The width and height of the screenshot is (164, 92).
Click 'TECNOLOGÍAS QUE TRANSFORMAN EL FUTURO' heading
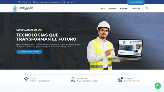click(x=46, y=37)
